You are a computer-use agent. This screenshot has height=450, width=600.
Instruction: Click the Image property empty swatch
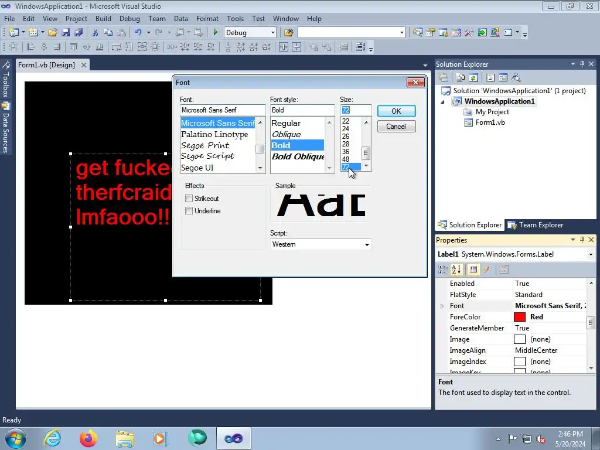pos(519,339)
